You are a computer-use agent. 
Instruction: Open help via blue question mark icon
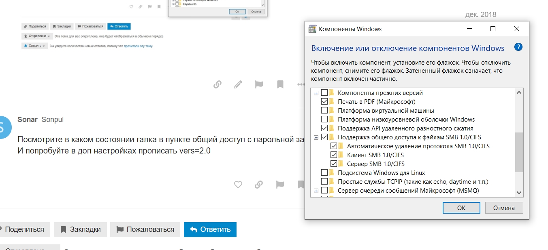[518, 47]
